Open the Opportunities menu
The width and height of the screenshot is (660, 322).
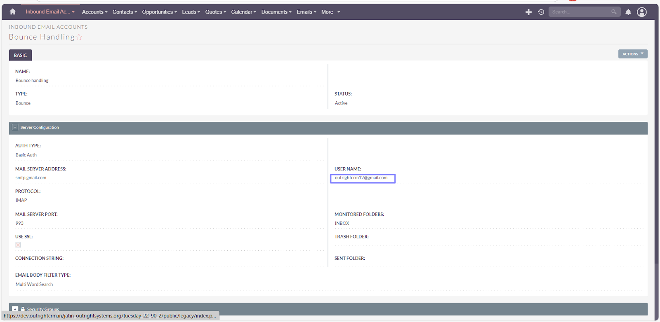tap(159, 12)
